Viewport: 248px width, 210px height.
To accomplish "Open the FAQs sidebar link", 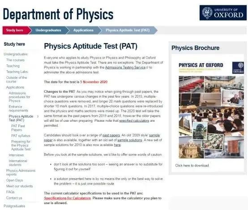I will click(x=10, y=192).
